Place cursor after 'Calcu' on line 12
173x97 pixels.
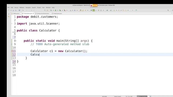pos(39,54)
